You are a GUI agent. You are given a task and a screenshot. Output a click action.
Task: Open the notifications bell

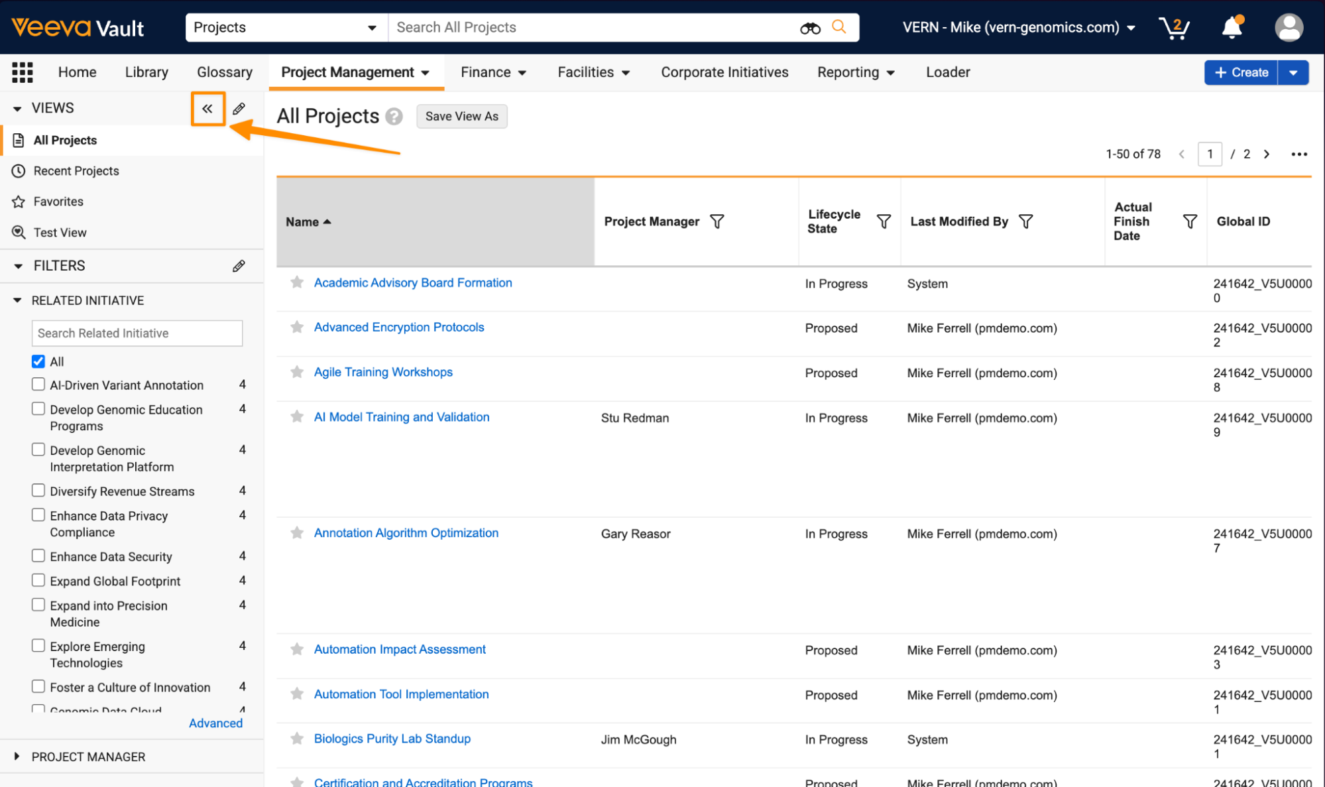click(1232, 28)
